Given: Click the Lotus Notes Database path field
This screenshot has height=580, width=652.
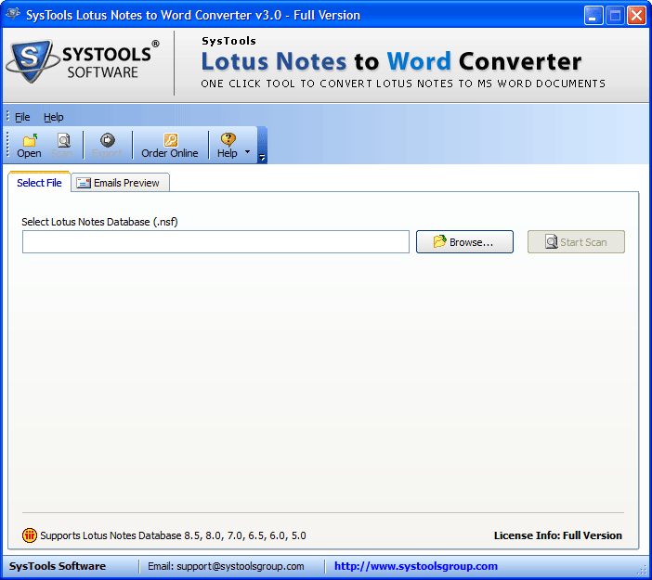Looking at the screenshot, I should tap(215, 242).
